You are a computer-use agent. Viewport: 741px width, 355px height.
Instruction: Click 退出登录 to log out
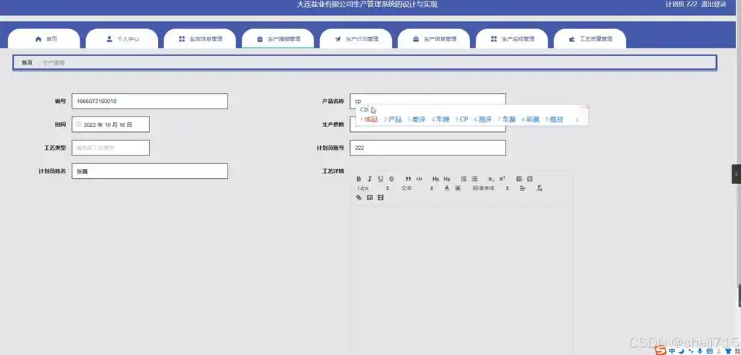point(713,4)
